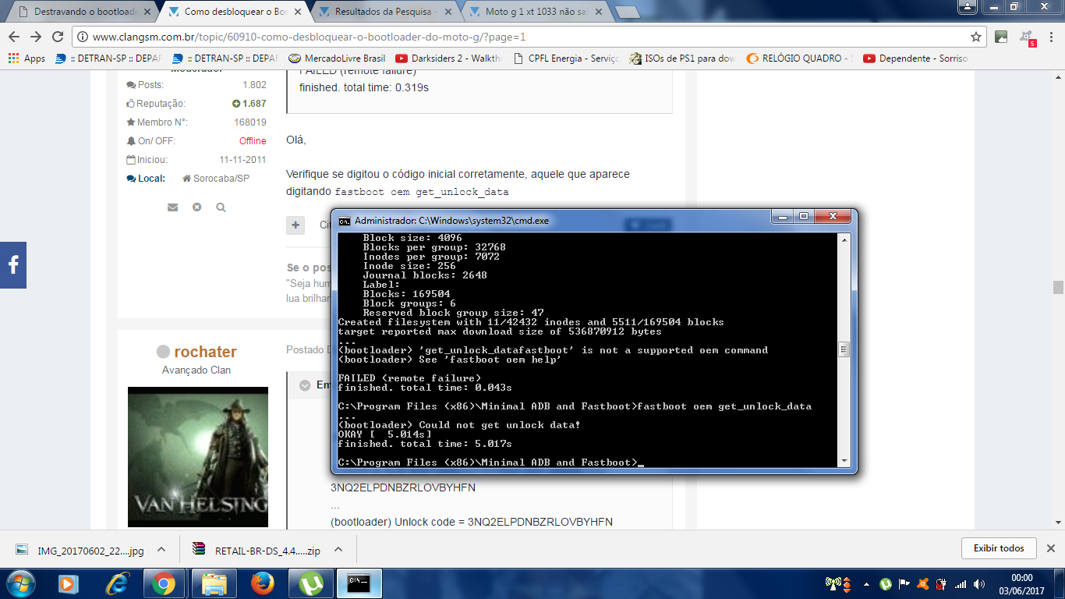Screen dimensions: 1065x599
Task: Open RELÓGIO QUADRO bookmark
Action: click(800, 58)
